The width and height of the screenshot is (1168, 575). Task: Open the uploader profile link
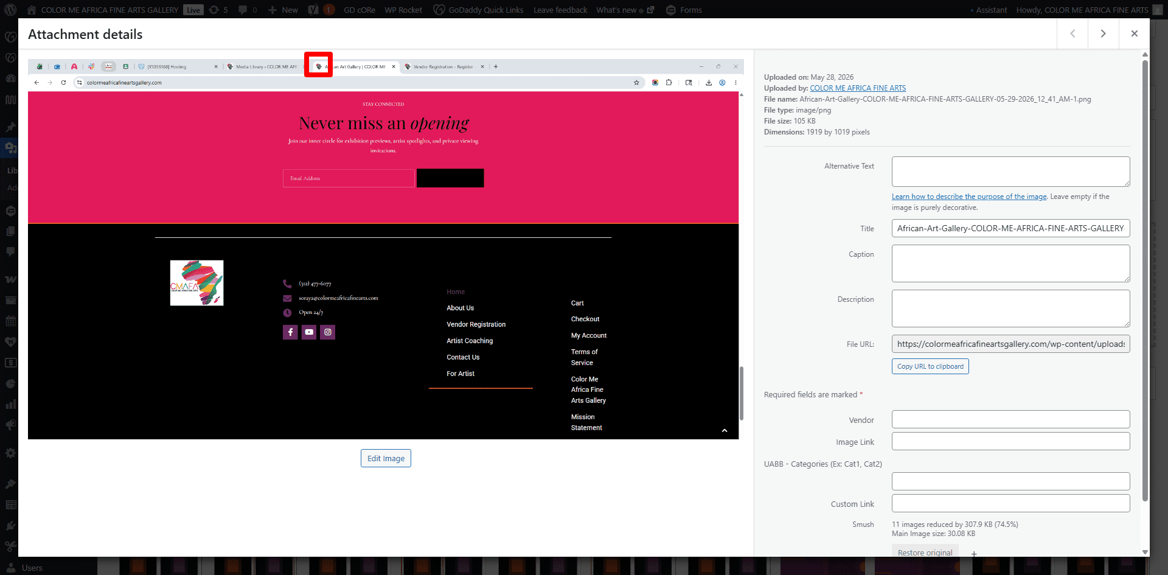click(x=858, y=88)
